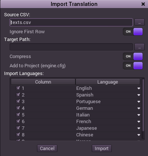Uncheck the column 3 checkbox
The image size is (148, 156).
click(18, 102)
